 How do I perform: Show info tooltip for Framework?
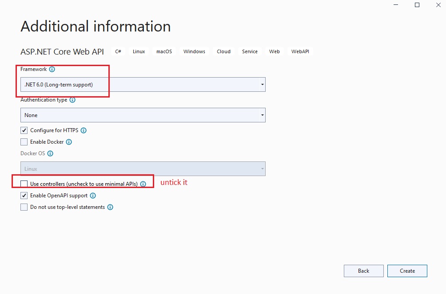(52, 69)
